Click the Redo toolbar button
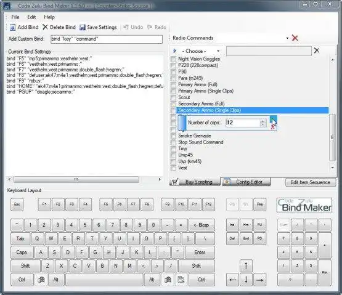342x295 pixels. tap(157, 27)
